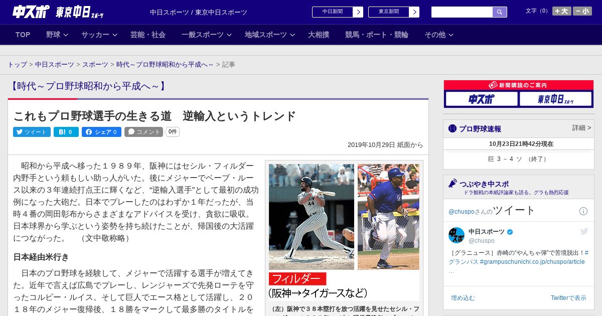This screenshot has height=316, width=602.
Task: Click megaphone icon beside つぶやき中スポ
Action: [453, 184]
